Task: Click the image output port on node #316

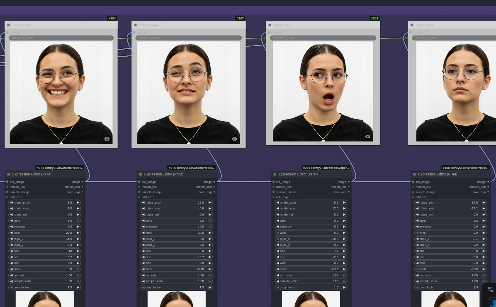Action: [348, 182]
